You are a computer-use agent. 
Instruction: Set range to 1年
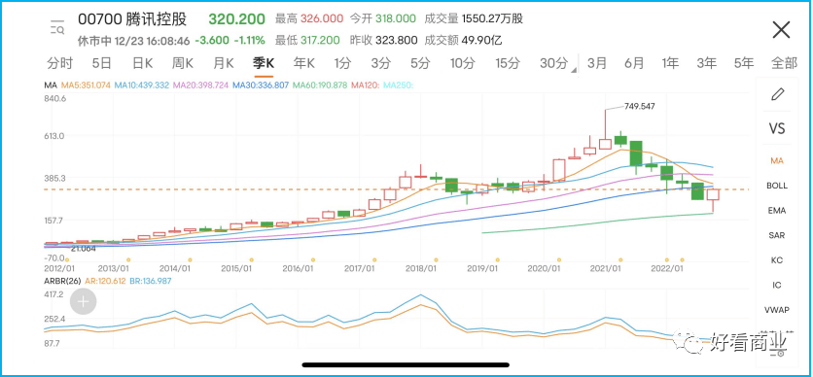click(x=670, y=63)
